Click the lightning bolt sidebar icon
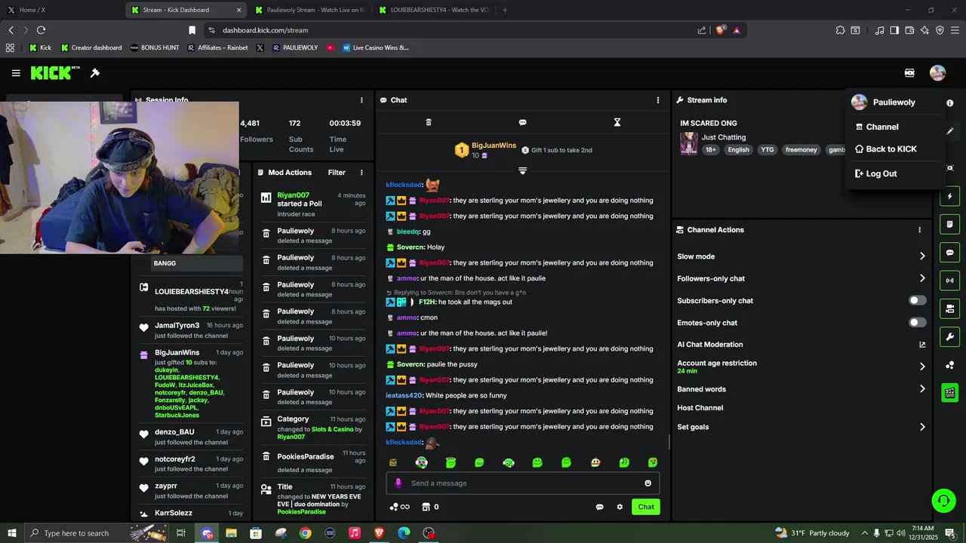This screenshot has width=966, height=543. (x=950, y=197)
